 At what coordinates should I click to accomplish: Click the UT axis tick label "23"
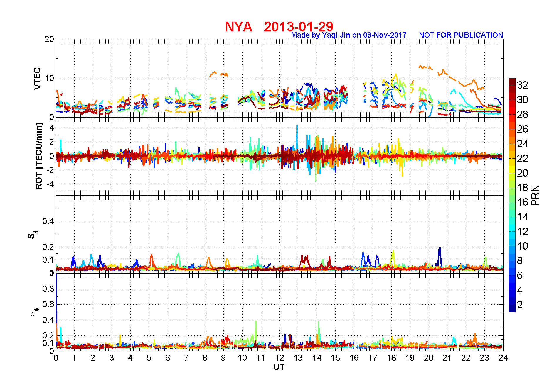tap(484, 358)
